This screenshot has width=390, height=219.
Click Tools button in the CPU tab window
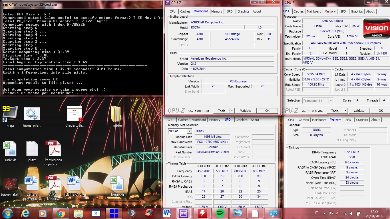pos(335,111)
